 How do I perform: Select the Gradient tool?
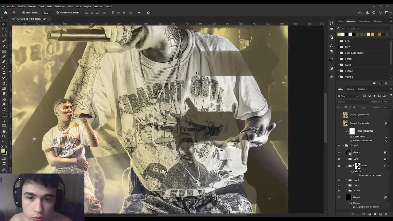point(4,88)
